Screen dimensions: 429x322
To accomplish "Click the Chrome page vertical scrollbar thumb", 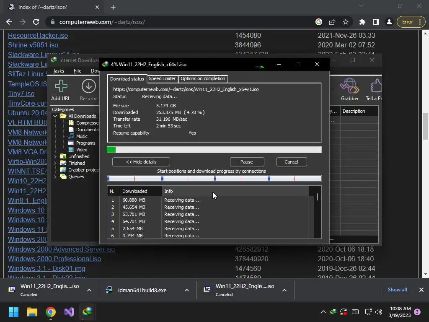I will click(x=425, y=127).
